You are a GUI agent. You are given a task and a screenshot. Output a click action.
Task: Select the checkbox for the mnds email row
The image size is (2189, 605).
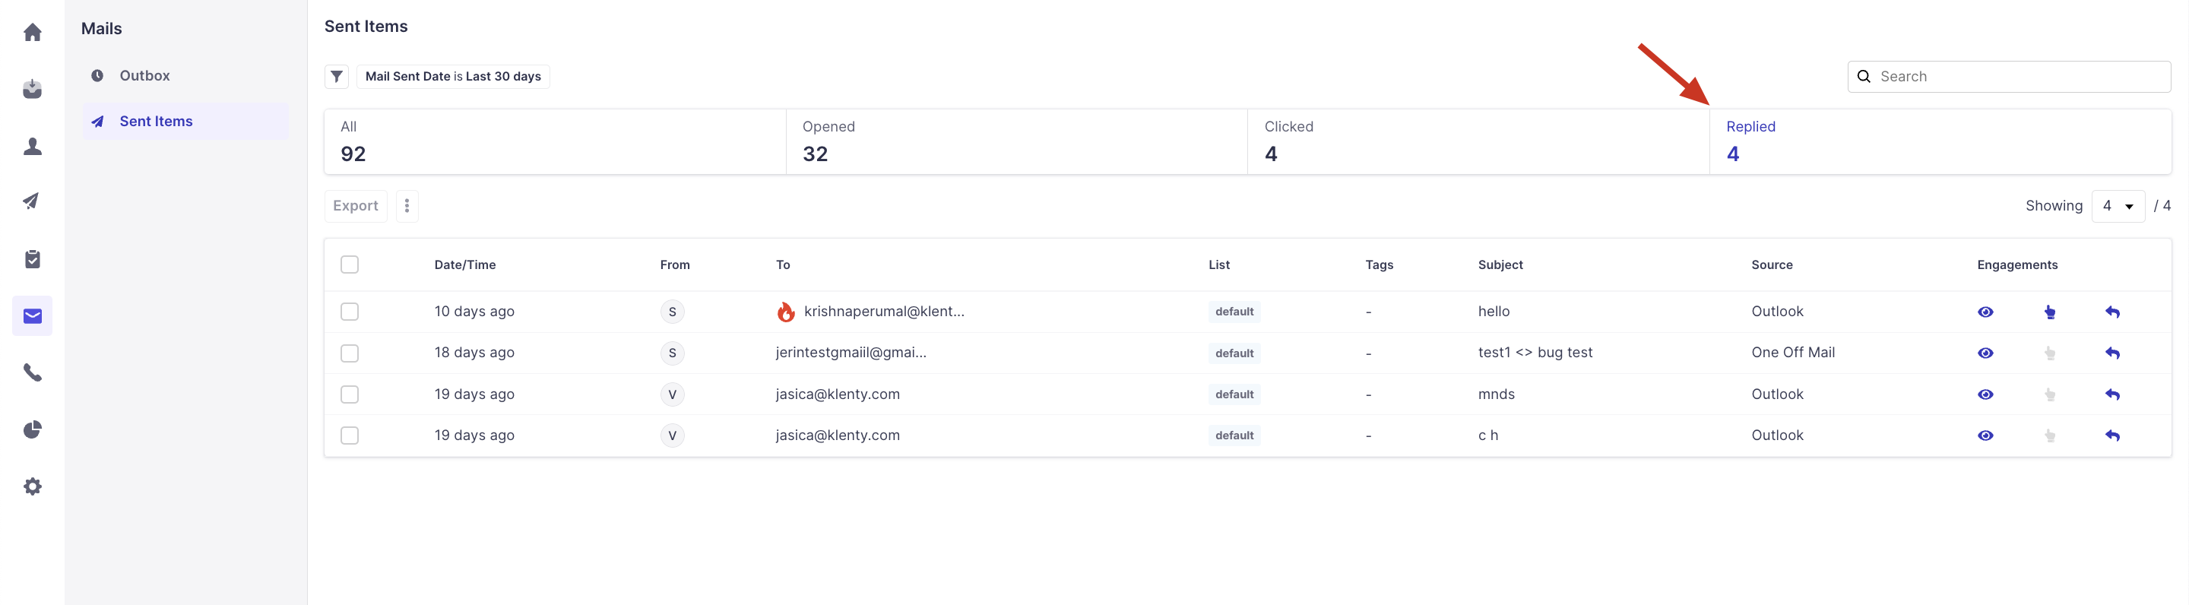350,394
